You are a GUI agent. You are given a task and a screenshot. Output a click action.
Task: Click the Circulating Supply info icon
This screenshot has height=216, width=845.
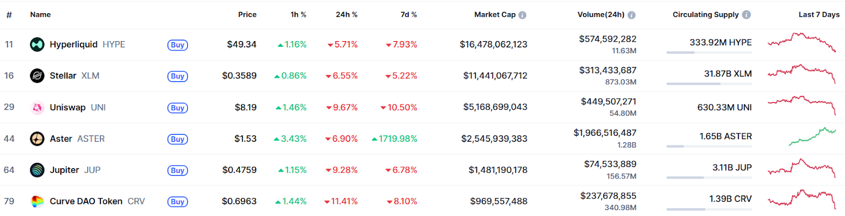pos(746,15)
